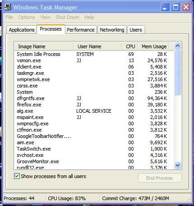Select the TaskSwitch.exe process
Viewport: 194px width, 206px height.
pyautogui.click(x=94, y=149)
